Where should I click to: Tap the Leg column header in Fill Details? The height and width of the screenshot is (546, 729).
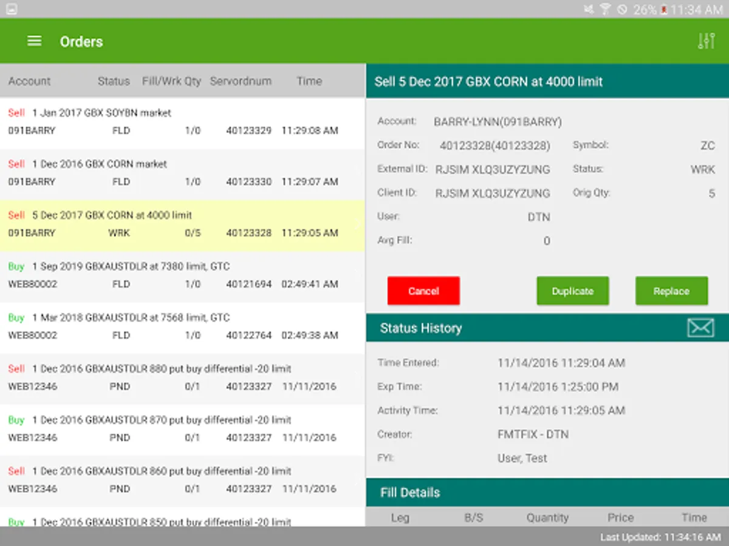coord(400,517)
